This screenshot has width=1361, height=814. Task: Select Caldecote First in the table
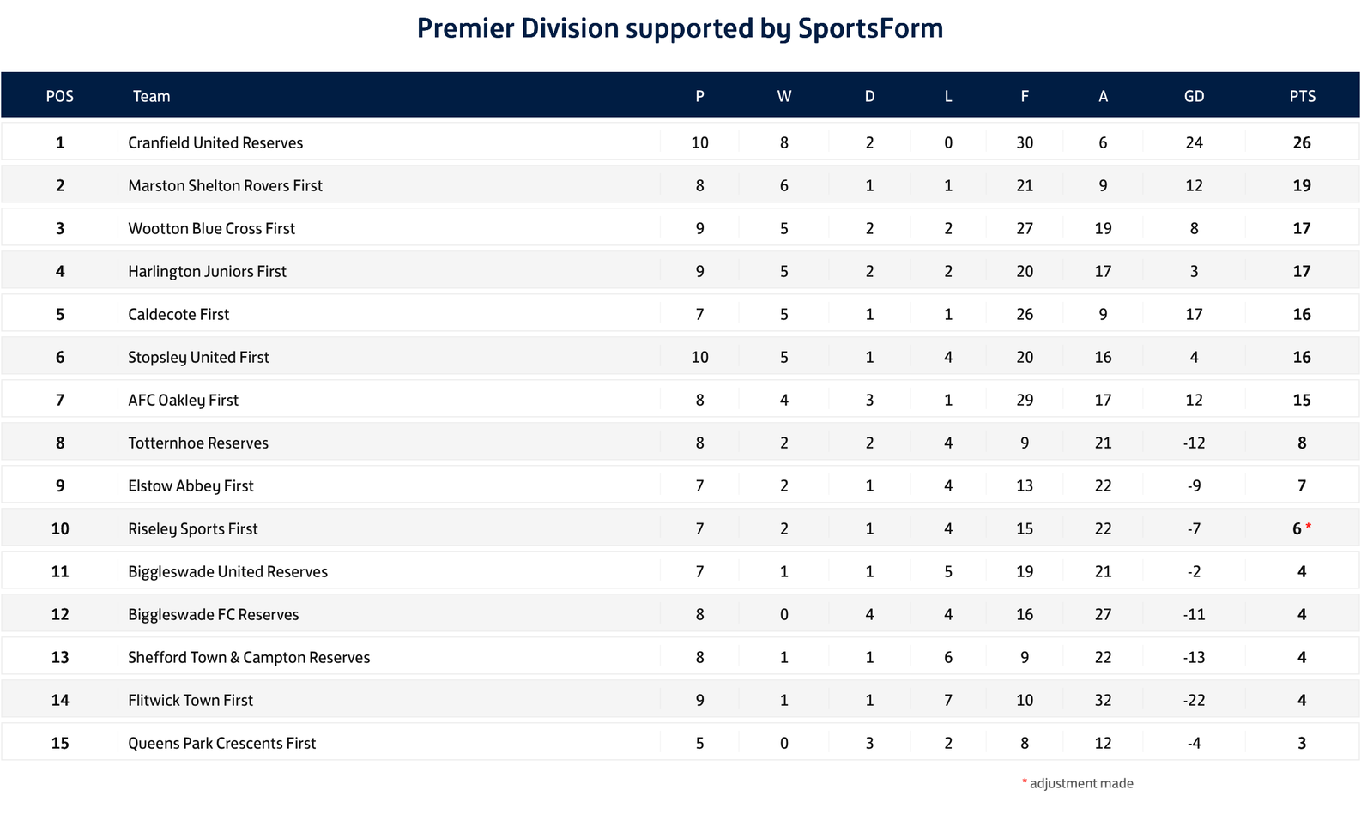coord(178,314)
